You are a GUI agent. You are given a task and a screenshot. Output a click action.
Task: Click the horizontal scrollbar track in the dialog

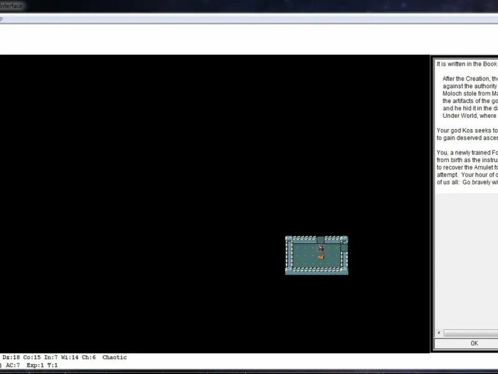[471, 333]
